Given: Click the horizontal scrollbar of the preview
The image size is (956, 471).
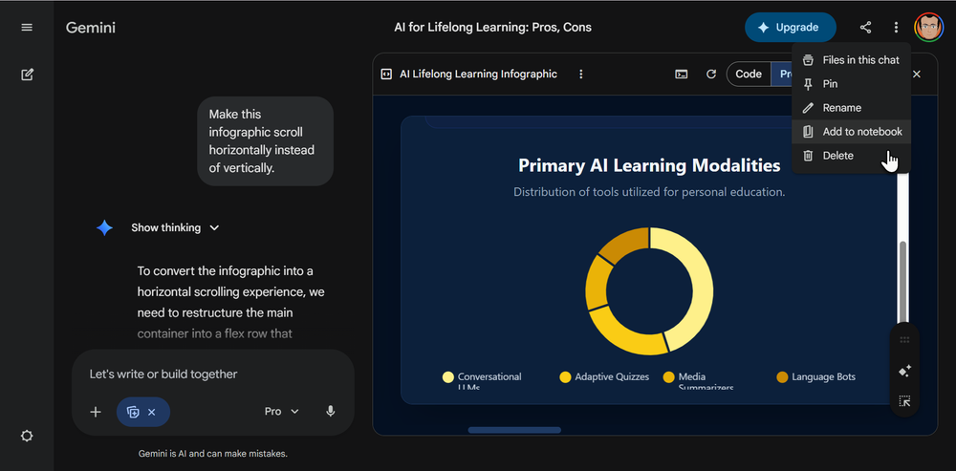Looking at the screenshot, I should [x=514, y=430].
